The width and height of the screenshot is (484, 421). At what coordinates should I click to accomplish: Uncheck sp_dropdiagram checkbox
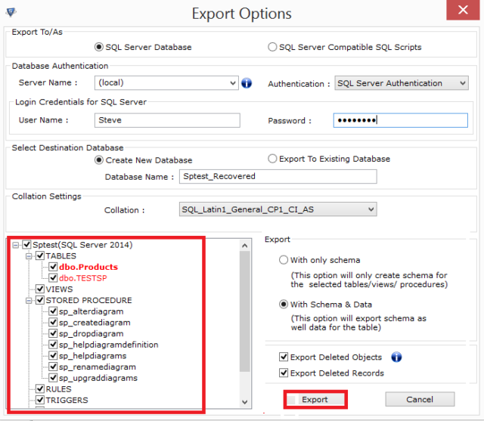(x=54, y=333)
